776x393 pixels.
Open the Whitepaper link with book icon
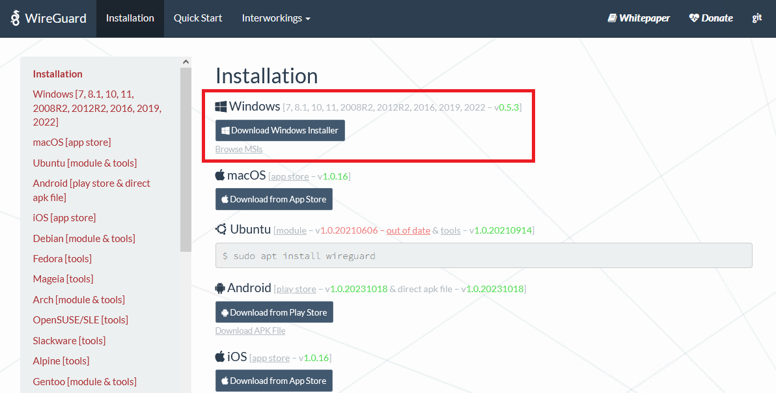638,18
